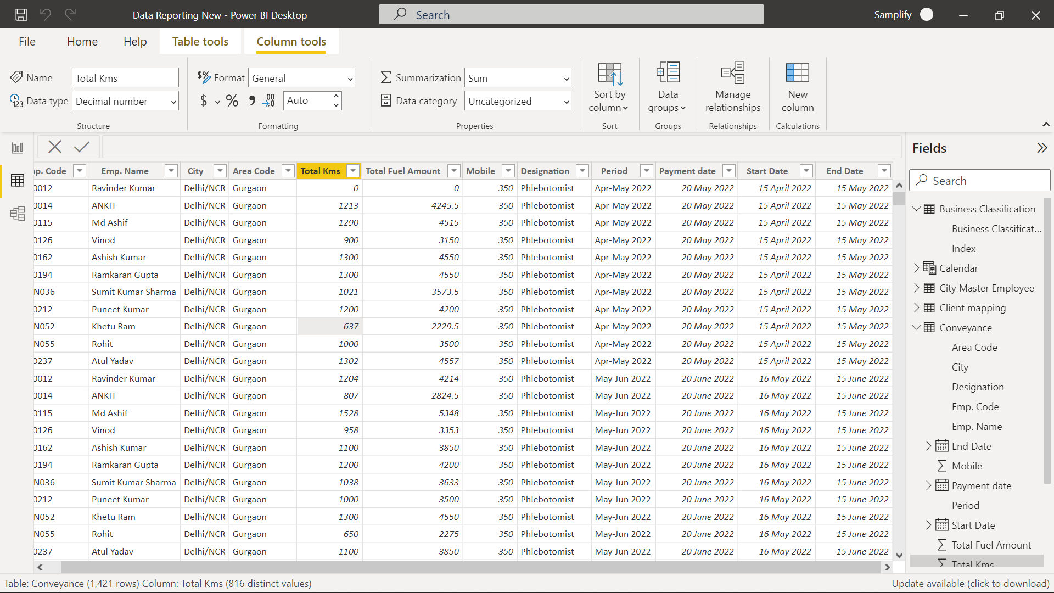Switch to Table tools tab
This screenshot has height=593, width=1054.
200,42
